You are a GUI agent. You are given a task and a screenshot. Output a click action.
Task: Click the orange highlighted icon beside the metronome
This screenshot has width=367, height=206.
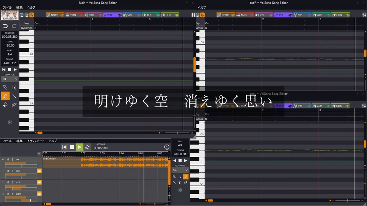(32, 15)
